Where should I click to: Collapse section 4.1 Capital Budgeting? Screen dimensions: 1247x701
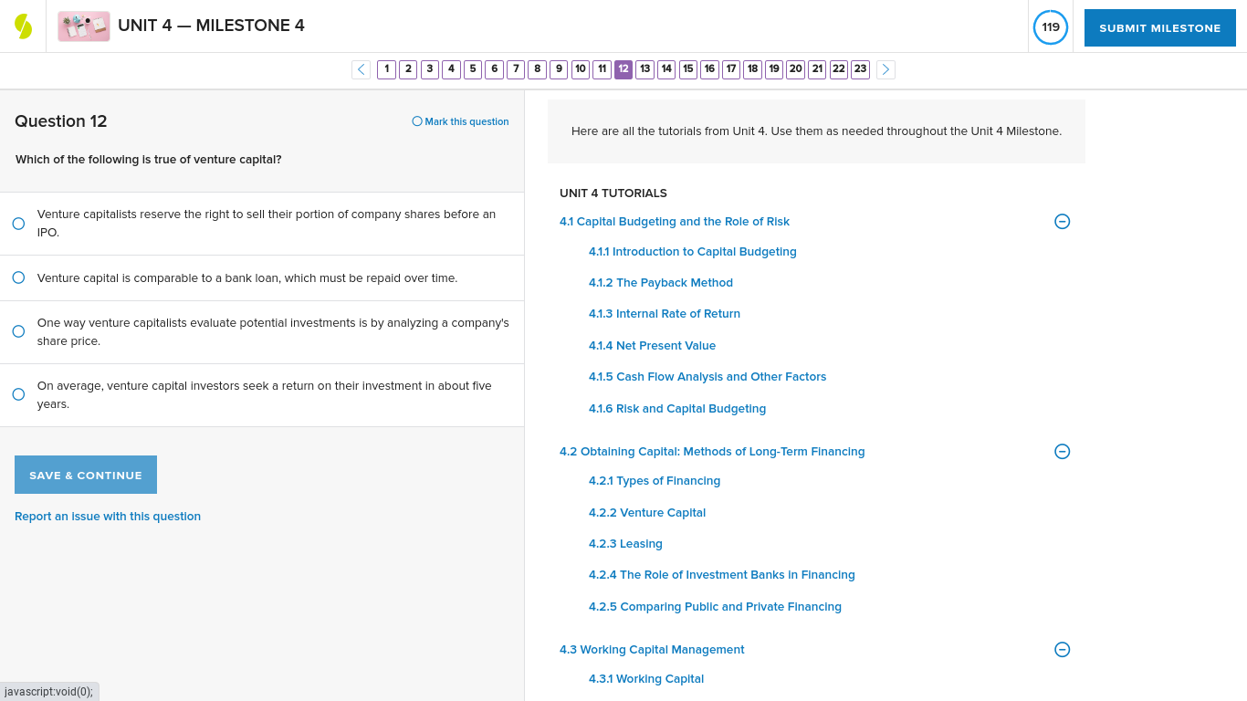[1061, 221]
